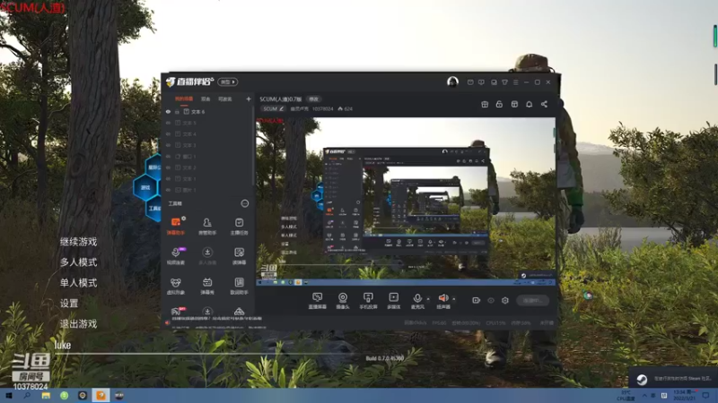Click 退出游戏 in the game menu
Viewport: 718px width, 403px height.
(x=78, y=324)
